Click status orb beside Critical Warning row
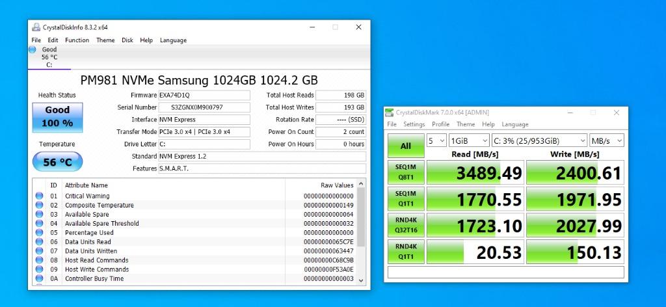Viewport: 666px width, 307px height. pos(40,196)
